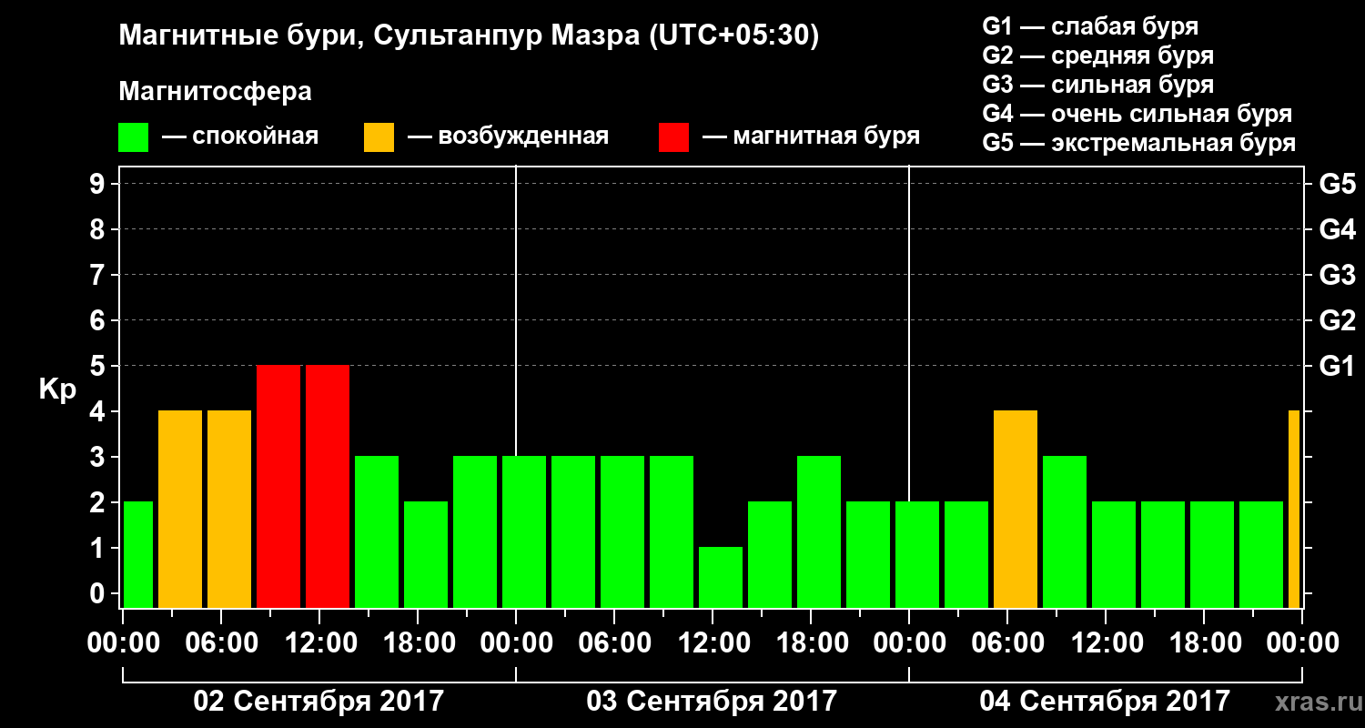1365x728 pixels.
Task: Click the '18:00' time label under 02 September
Action: pos(418,643)
